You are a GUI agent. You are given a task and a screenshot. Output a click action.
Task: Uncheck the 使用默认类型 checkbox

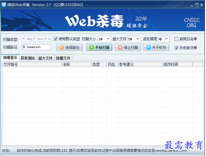coord(55,39)
